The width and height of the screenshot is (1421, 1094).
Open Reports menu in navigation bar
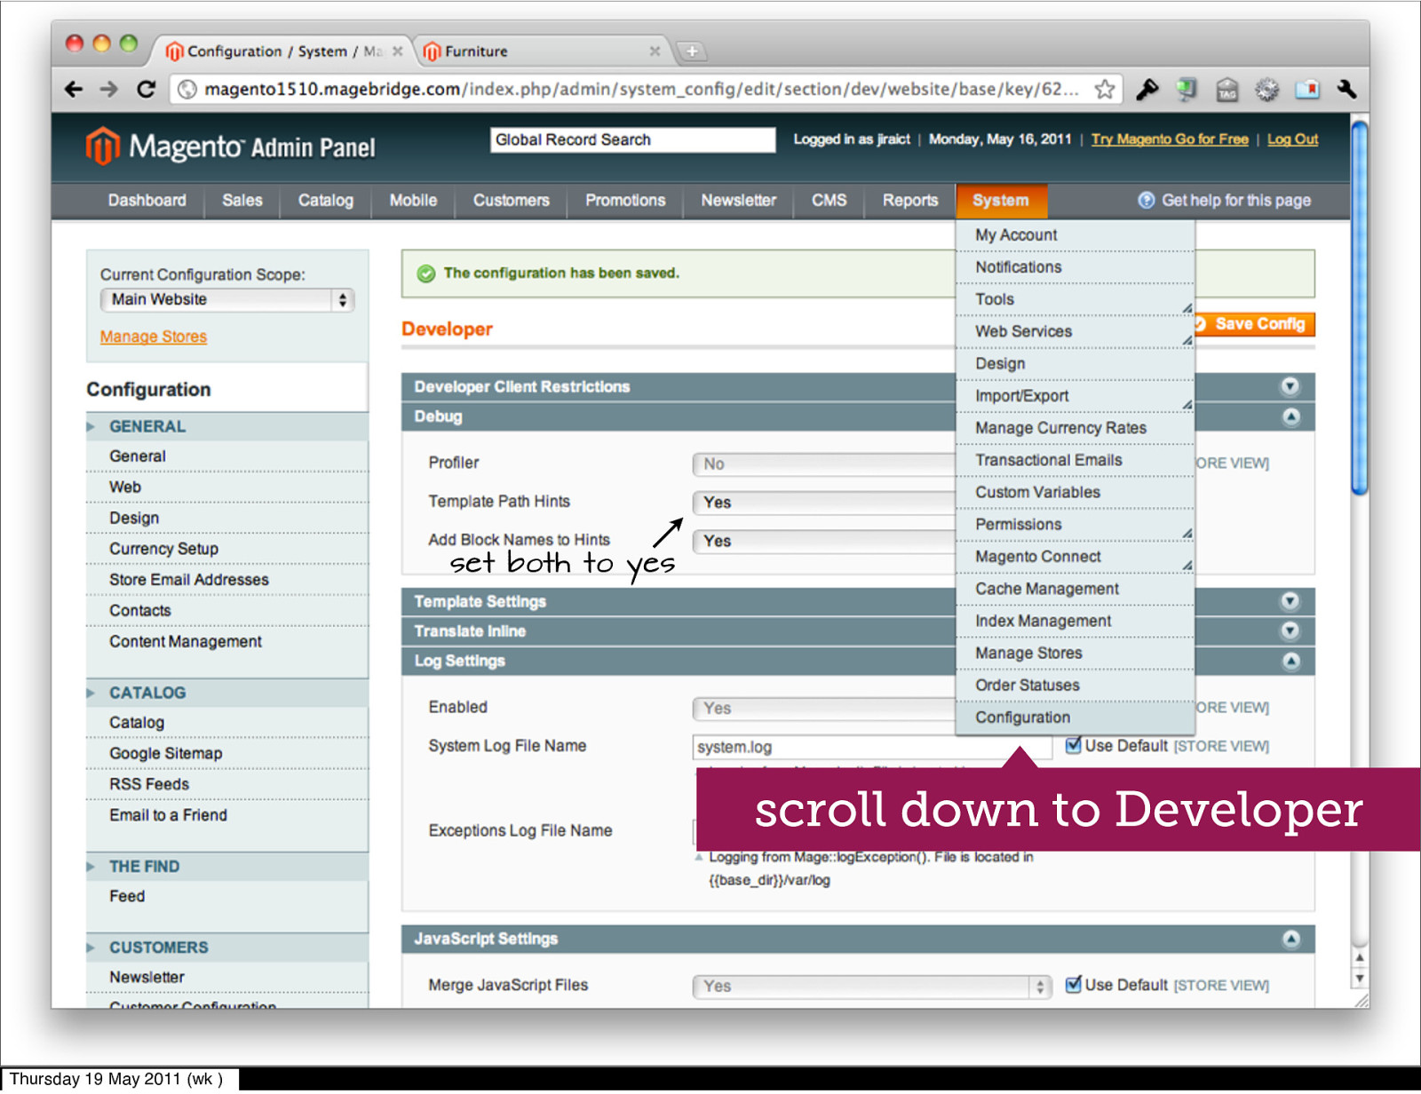910,201
